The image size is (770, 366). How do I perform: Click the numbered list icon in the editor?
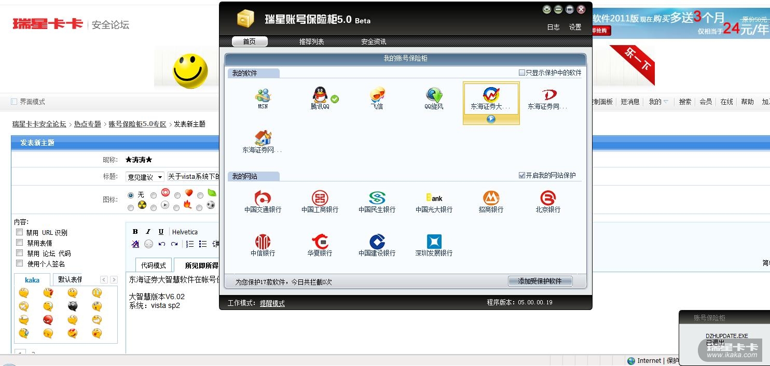190,244
